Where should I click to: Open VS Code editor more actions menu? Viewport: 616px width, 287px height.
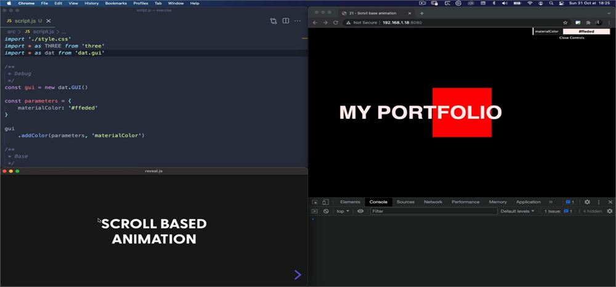tap(298, 21)
